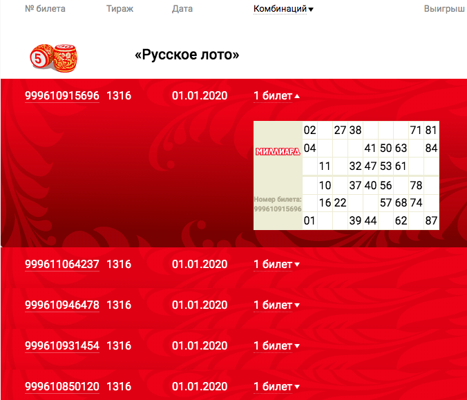Click number 78 on the ticket grid
467x400 pixels.
[416, 186]
